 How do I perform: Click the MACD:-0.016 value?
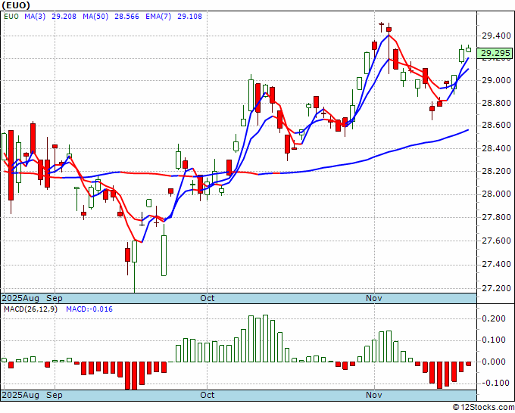click(89, 309)
